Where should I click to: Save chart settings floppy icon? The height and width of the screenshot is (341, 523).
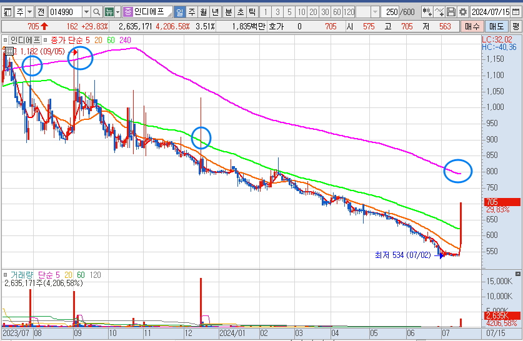click(x=451, y=12)
